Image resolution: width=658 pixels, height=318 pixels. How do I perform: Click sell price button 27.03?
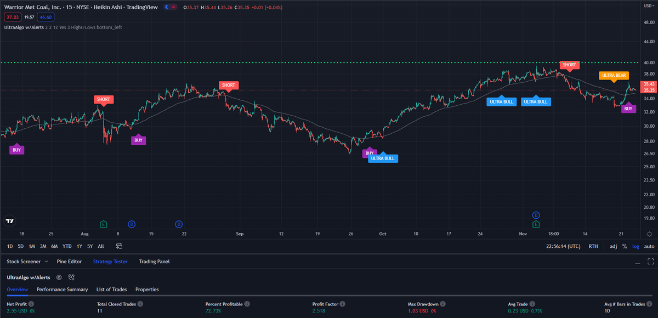click(x=12, y=17)
